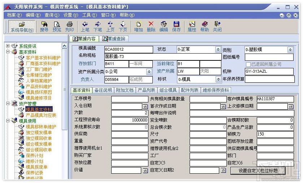303x183 pixels.
Task: Go to next record with 下笔
Action: [98, 27]
